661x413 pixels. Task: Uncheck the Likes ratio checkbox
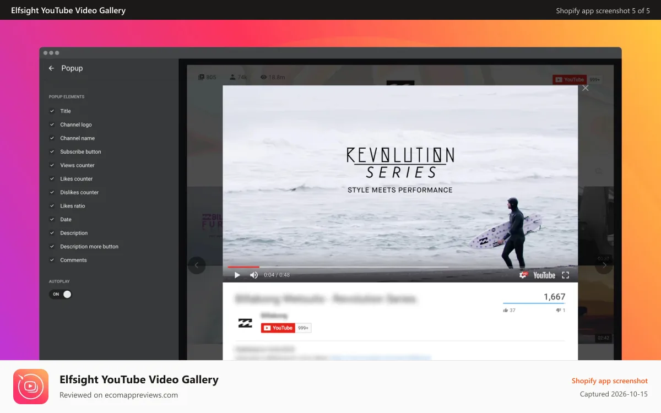coord(52,206)
